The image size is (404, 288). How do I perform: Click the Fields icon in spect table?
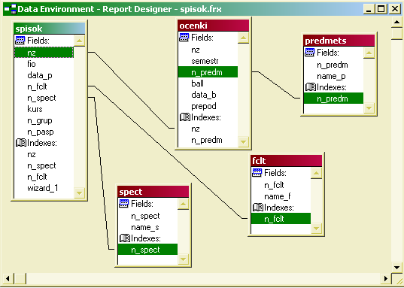click(x=123, y=204)
